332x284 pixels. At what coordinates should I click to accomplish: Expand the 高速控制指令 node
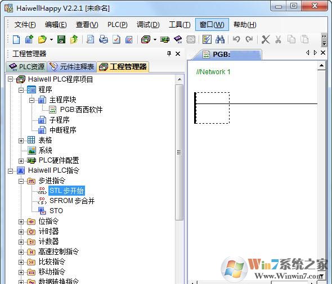pyautogui.click(x=21, y=252)
